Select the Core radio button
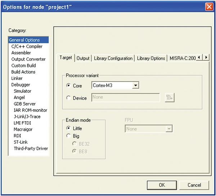This screenshot has height=196, width=216. pyautogui.click(x=69, y=86)
